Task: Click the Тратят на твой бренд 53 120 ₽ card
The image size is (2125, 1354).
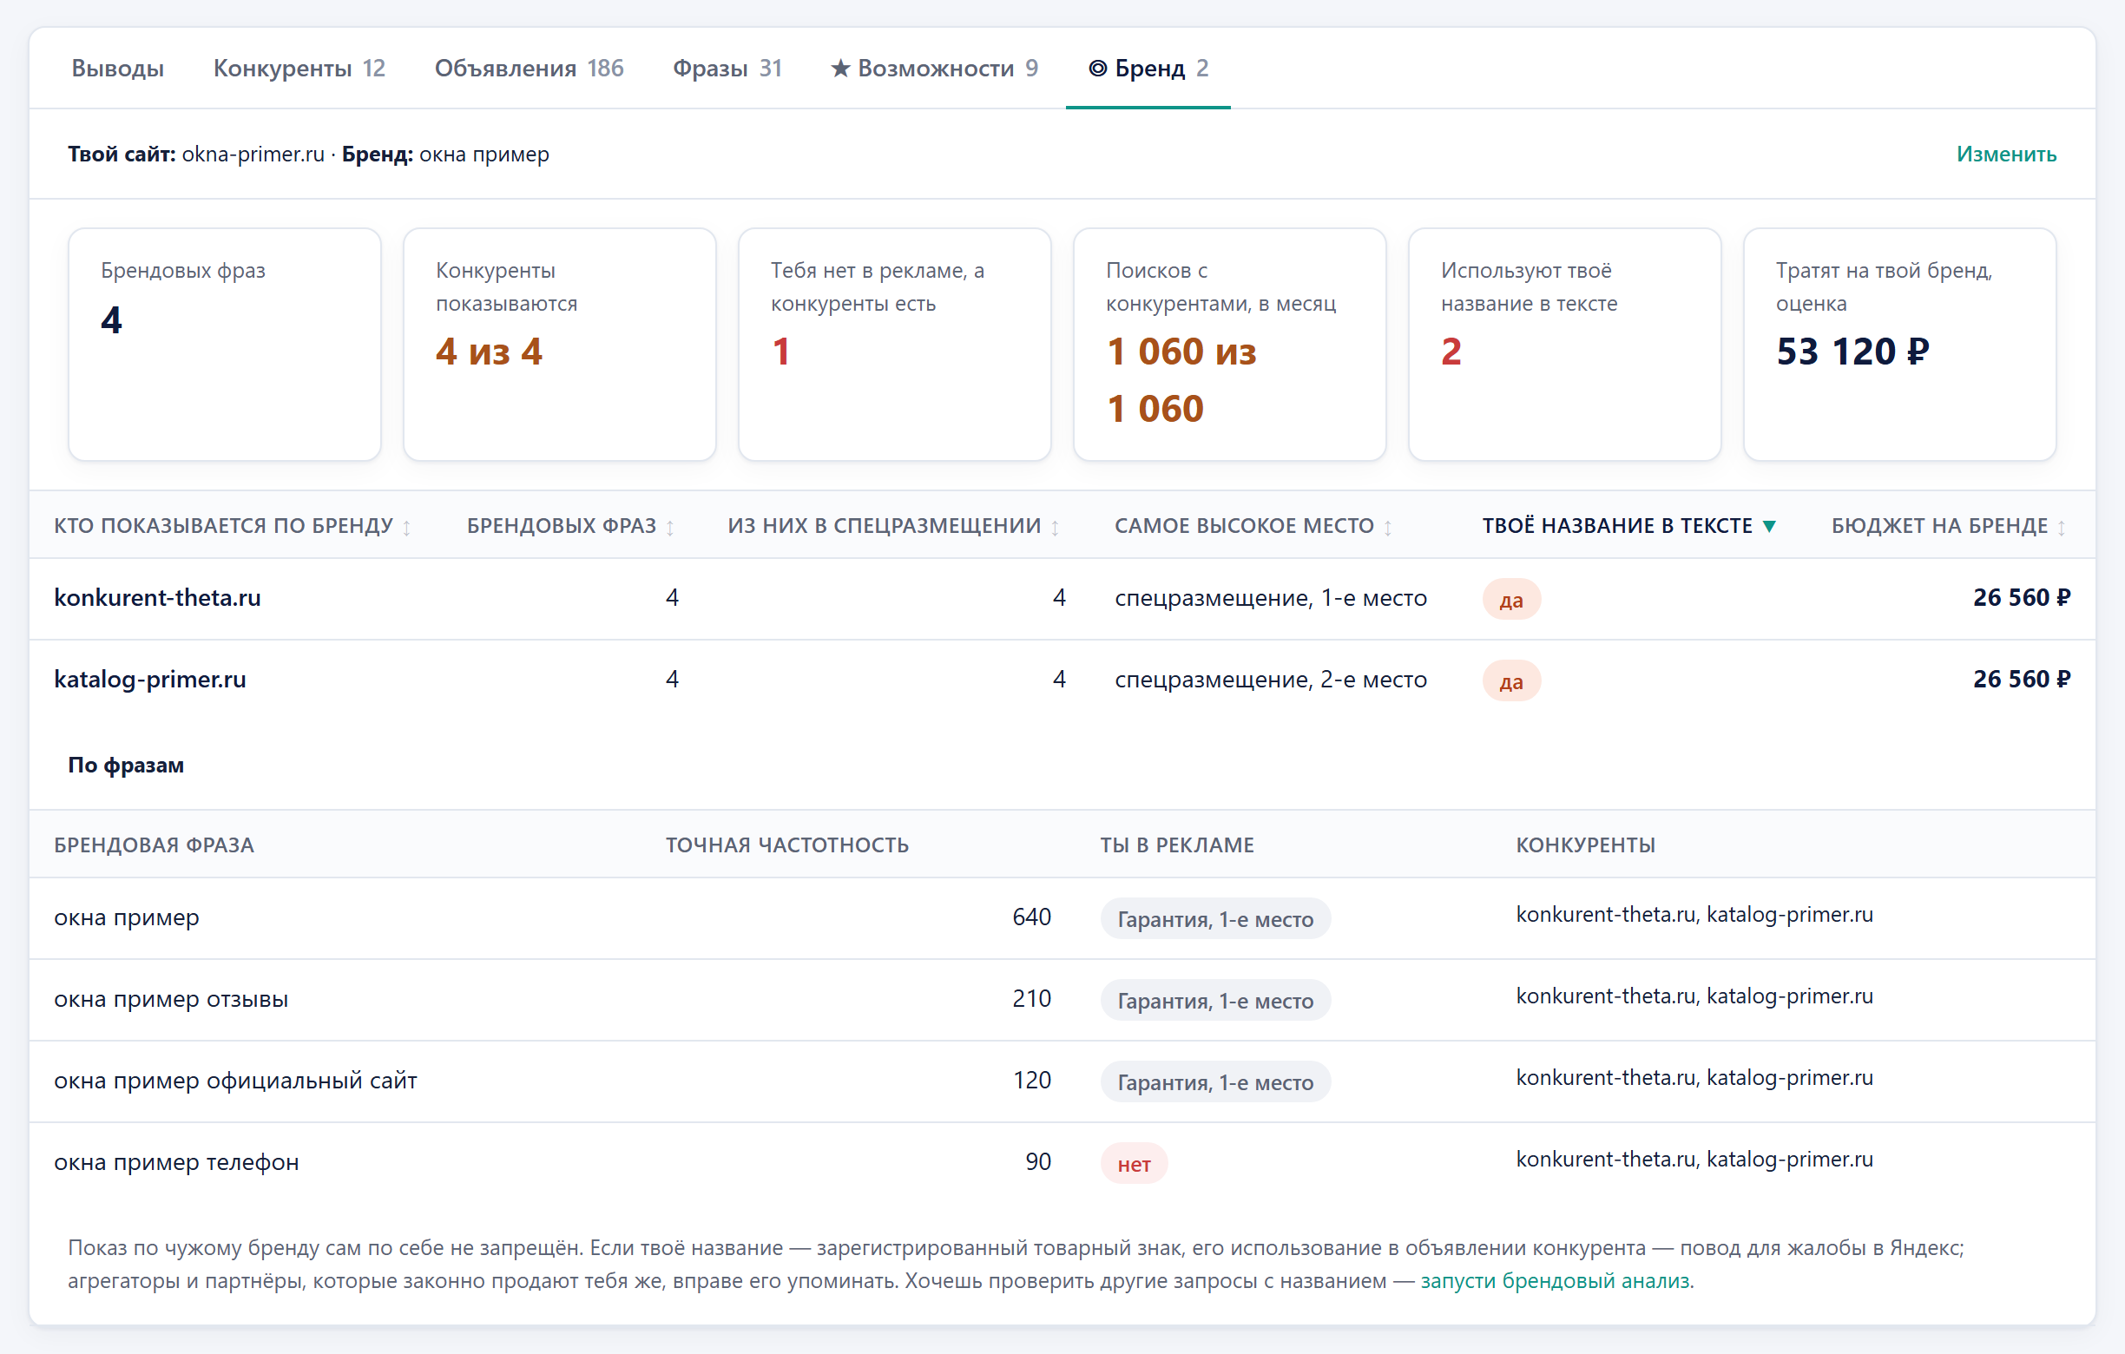Action: click(x=1900, y=344)
